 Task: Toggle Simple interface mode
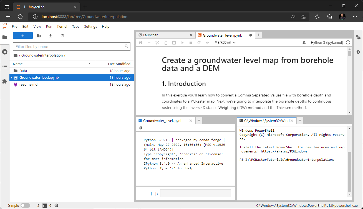point(25,205)
